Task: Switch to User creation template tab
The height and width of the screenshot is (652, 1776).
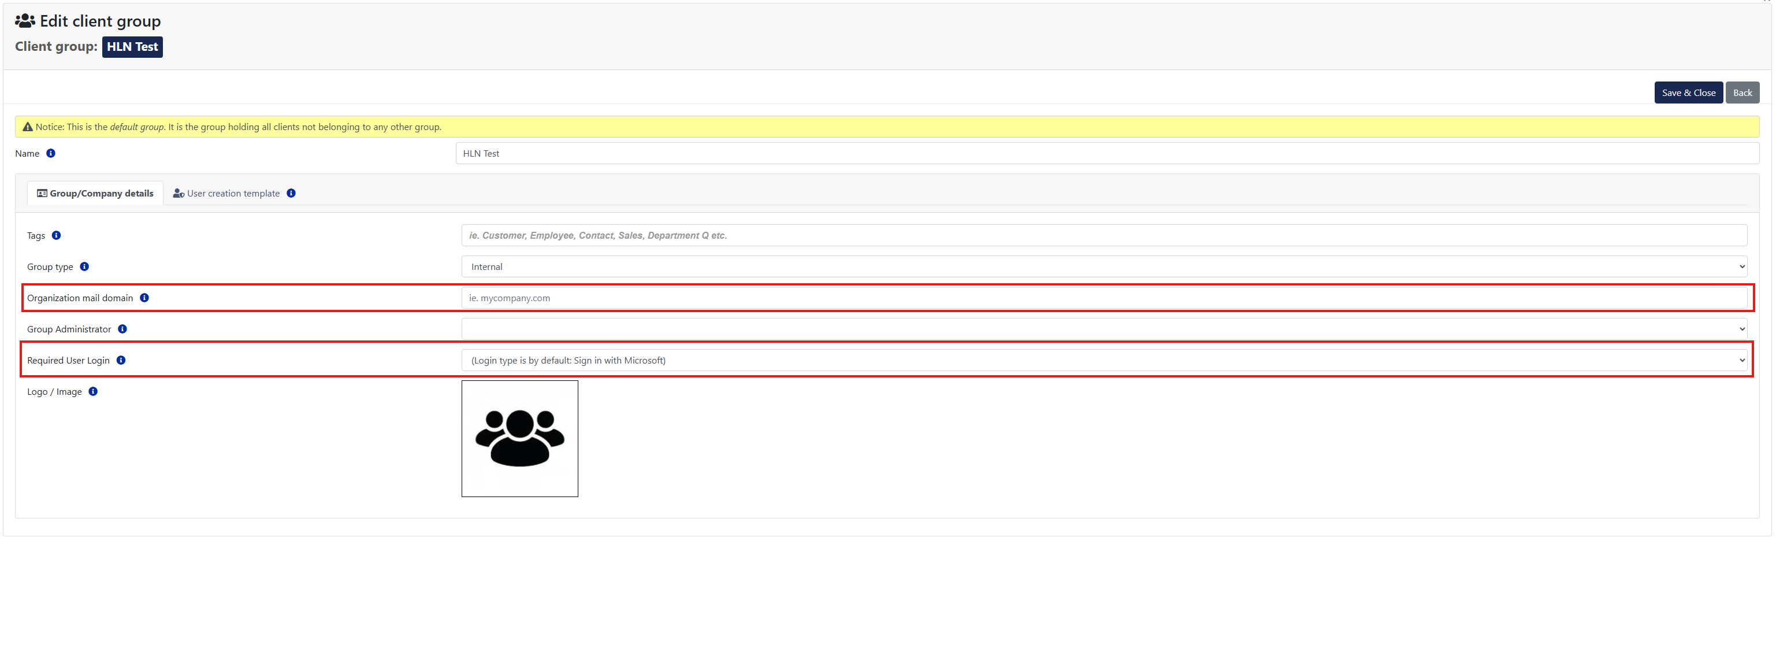Action: tap(227, 193)
